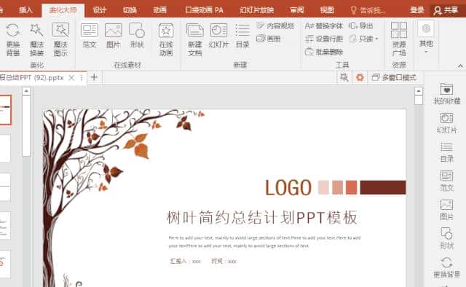Open 更换背景 in the right sidebar
This screenshot has width=466, height=287.
(446, 267)
